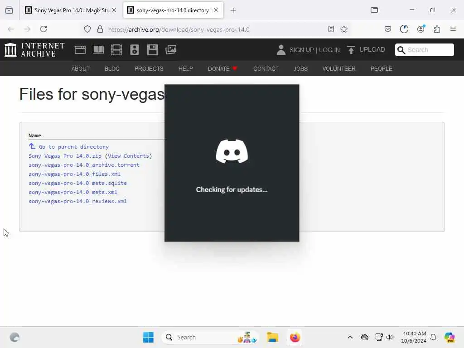Open sony-vegas-pro-14.0_files.xml

tap(75, 174)
